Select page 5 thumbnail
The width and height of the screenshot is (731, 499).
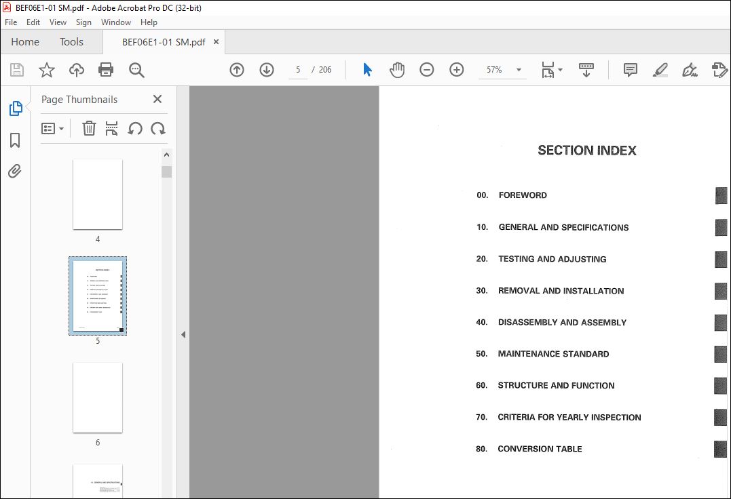point(98,296)
